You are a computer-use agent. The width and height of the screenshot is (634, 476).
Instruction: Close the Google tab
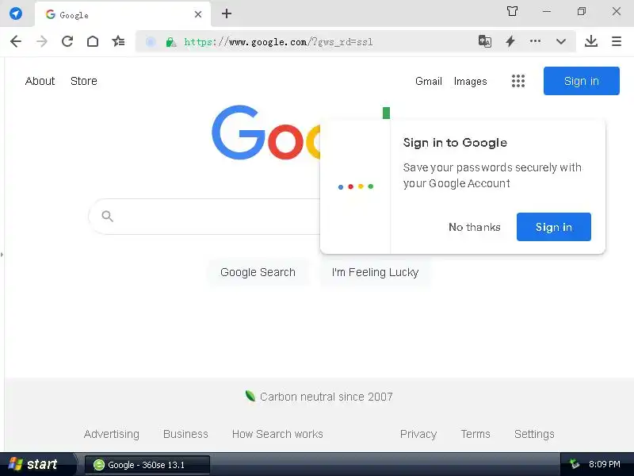198,14
